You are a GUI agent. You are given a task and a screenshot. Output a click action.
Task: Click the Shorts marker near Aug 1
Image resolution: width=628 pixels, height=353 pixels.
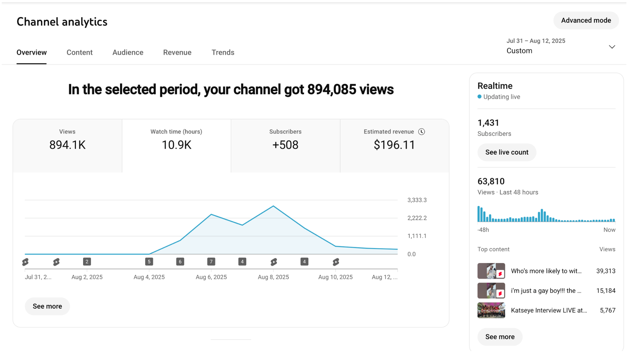click(56, 262)
